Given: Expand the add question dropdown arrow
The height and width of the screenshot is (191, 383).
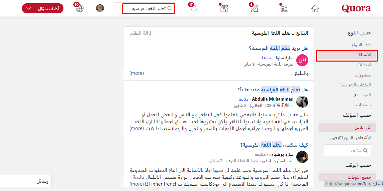Looking at the screenshot, I should click(x=29, y=9).
